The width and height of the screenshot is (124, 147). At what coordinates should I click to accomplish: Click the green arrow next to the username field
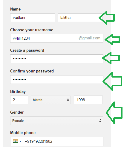(x=112, y=39)
